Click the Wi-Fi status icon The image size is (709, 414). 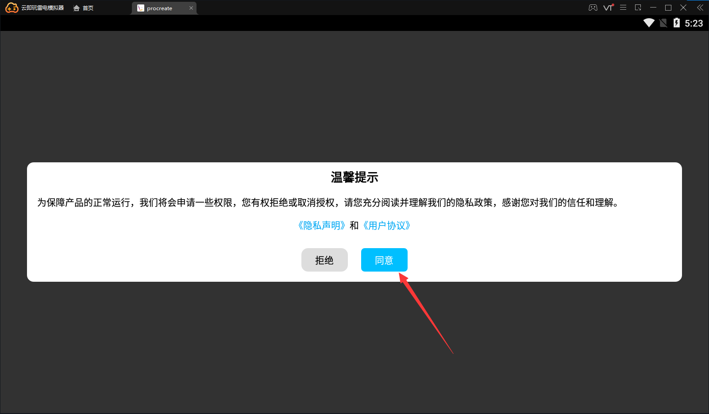(649, 23)
